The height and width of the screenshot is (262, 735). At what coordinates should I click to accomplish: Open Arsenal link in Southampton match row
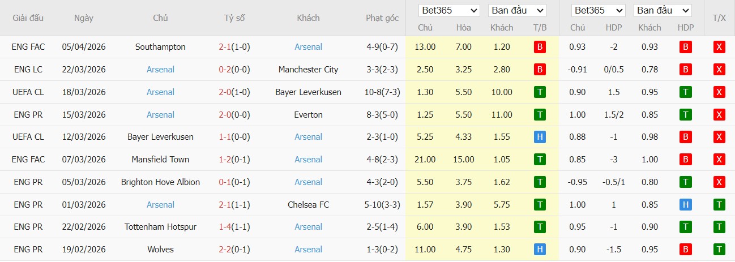tap(308, 47)
